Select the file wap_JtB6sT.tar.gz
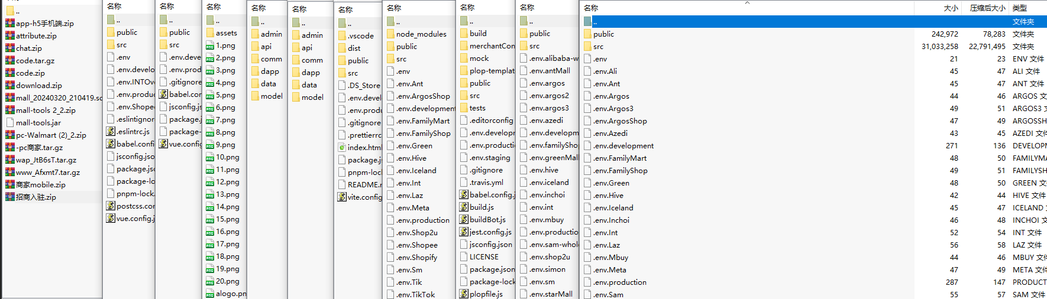 pos(46,160)
